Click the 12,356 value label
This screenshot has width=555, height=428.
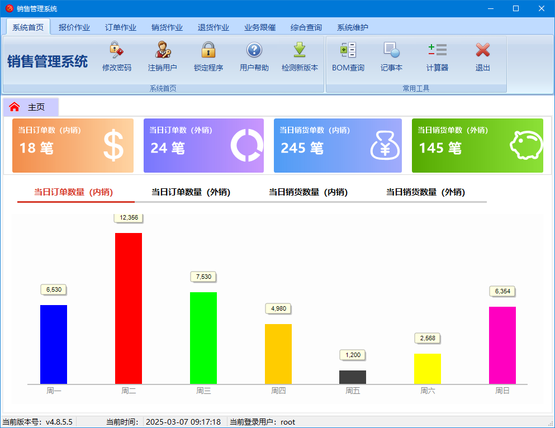129,217
